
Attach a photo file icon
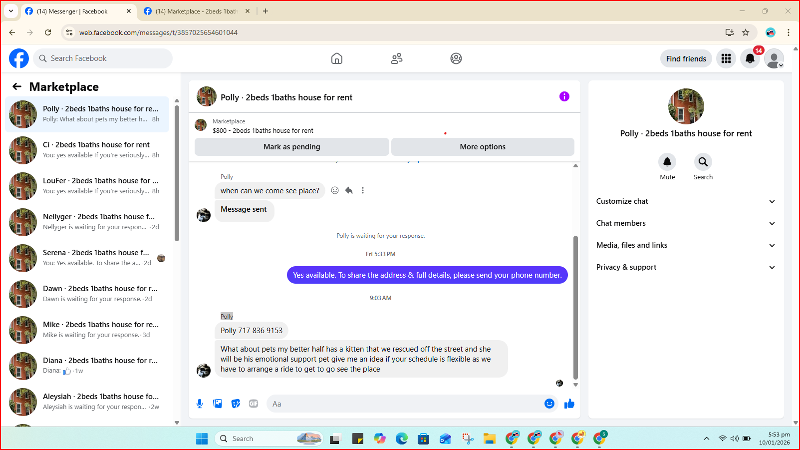(x=218, y=404)
